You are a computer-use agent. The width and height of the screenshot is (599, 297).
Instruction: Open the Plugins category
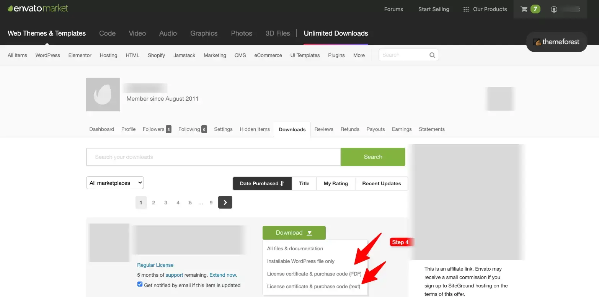pyautogui.click(x=336, y=55)
